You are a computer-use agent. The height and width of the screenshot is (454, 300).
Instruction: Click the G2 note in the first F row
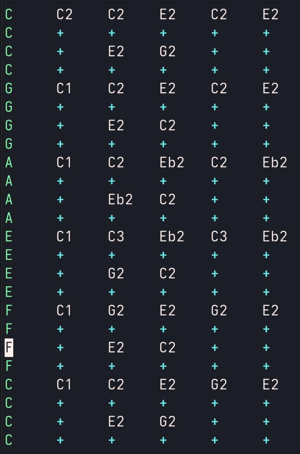pos(116,310)
